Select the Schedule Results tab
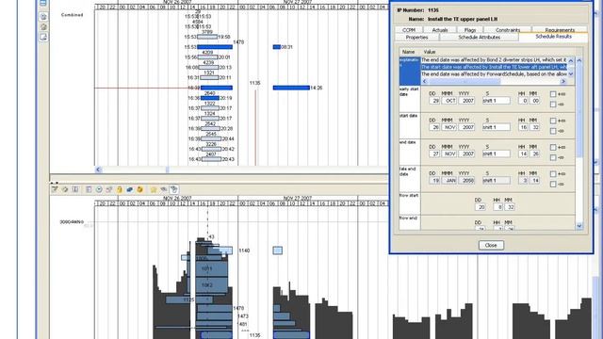 [x=553, y=37]
